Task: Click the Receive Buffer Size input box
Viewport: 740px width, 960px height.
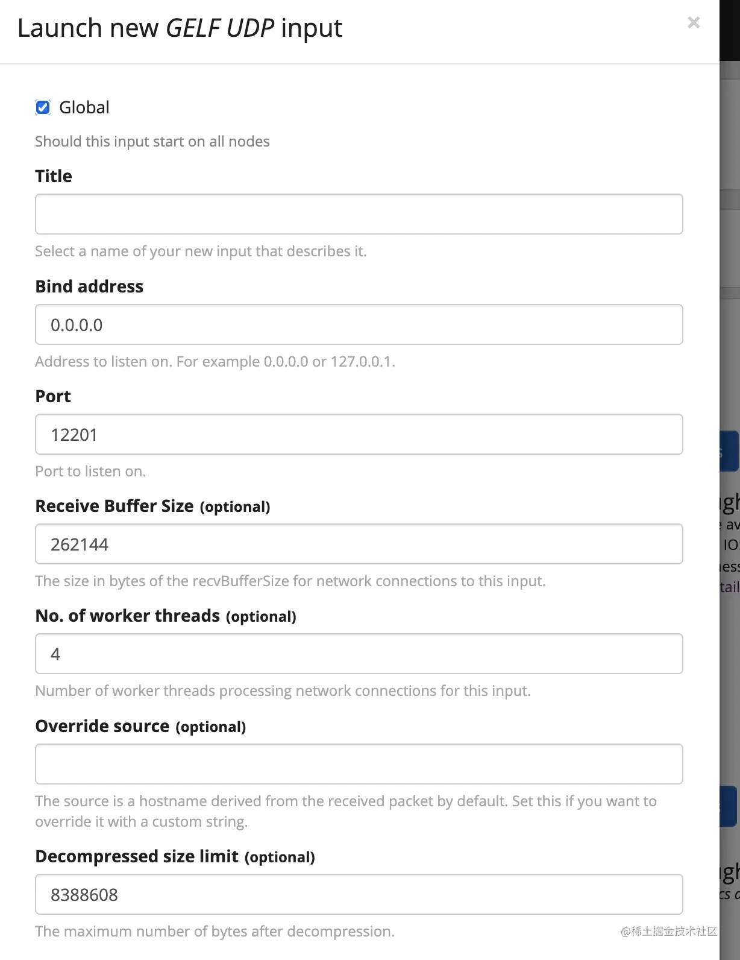Action: pos(359,544)
